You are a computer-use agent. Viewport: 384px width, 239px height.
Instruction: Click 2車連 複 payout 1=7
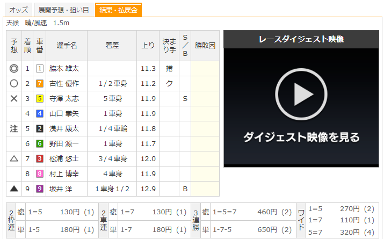pyautogui.click(x=154, y=212)
